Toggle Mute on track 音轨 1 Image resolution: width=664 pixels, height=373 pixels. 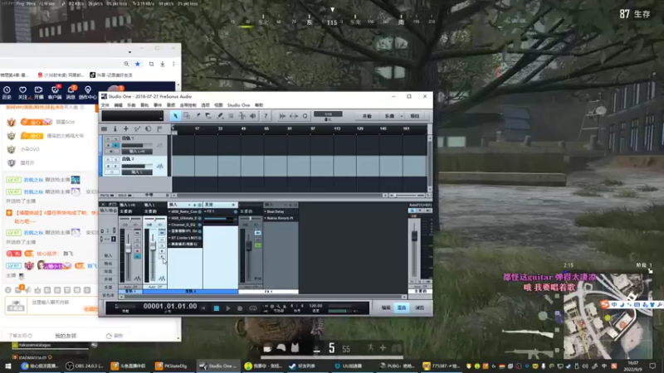pyautogui.click(x=108, y=138)
